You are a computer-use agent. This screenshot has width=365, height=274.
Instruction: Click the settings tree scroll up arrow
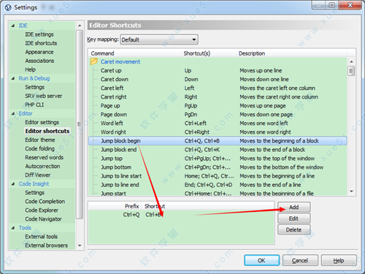coord(80,26)
